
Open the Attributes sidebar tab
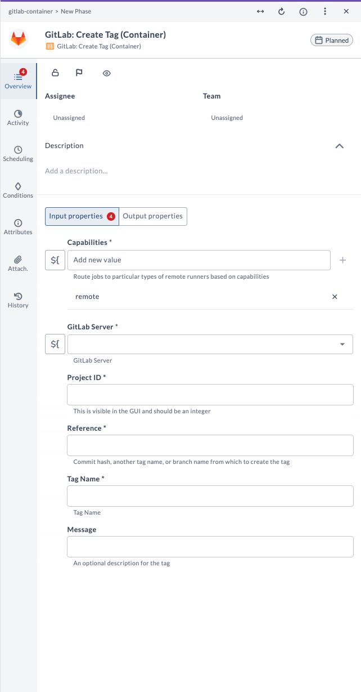point(18,227)
